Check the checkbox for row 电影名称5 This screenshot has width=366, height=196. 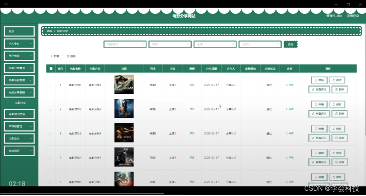(x=51, y=182)
